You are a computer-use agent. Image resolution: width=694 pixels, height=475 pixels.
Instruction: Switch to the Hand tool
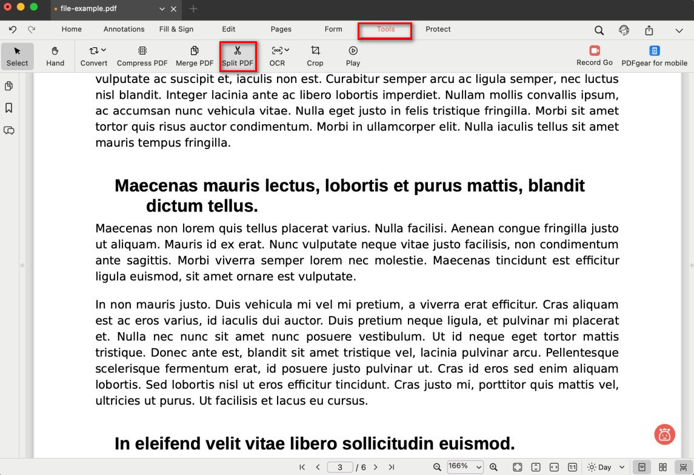point(55,56)
